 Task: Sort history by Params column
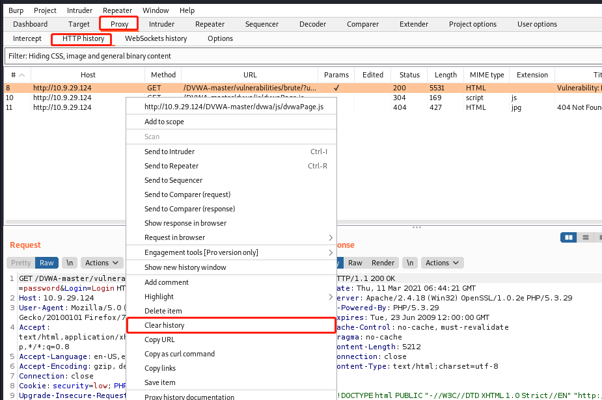336,75
